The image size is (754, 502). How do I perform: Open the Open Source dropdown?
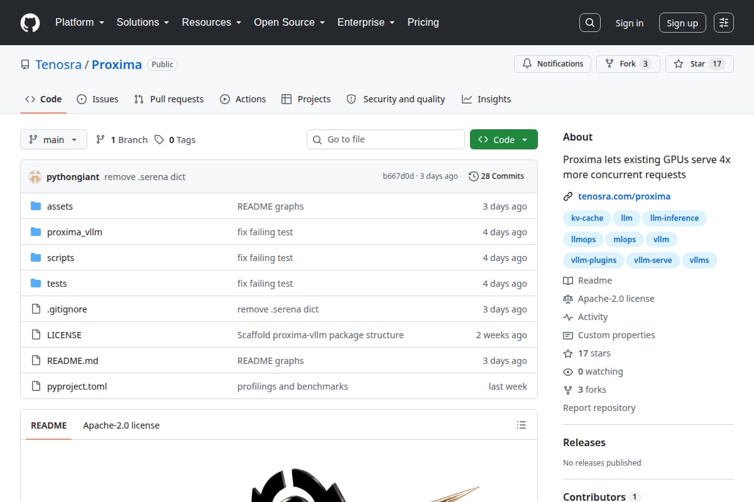290,23
